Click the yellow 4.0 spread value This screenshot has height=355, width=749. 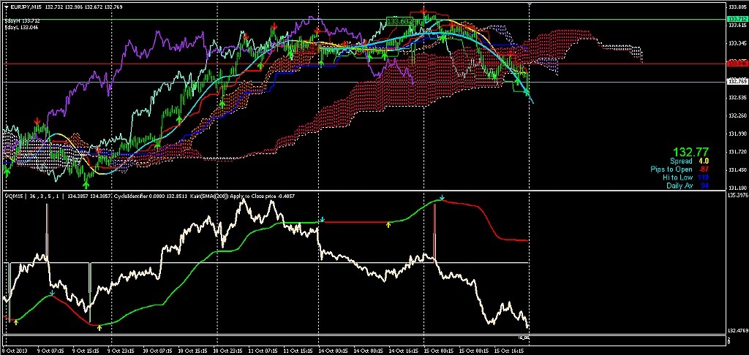pos(704,161)
